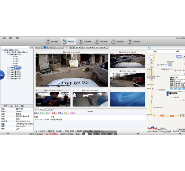Uncheck the highlighted 豫NYZ792 vehicle checkbox
Screen dimensions: 185x171
pos(10,68)
